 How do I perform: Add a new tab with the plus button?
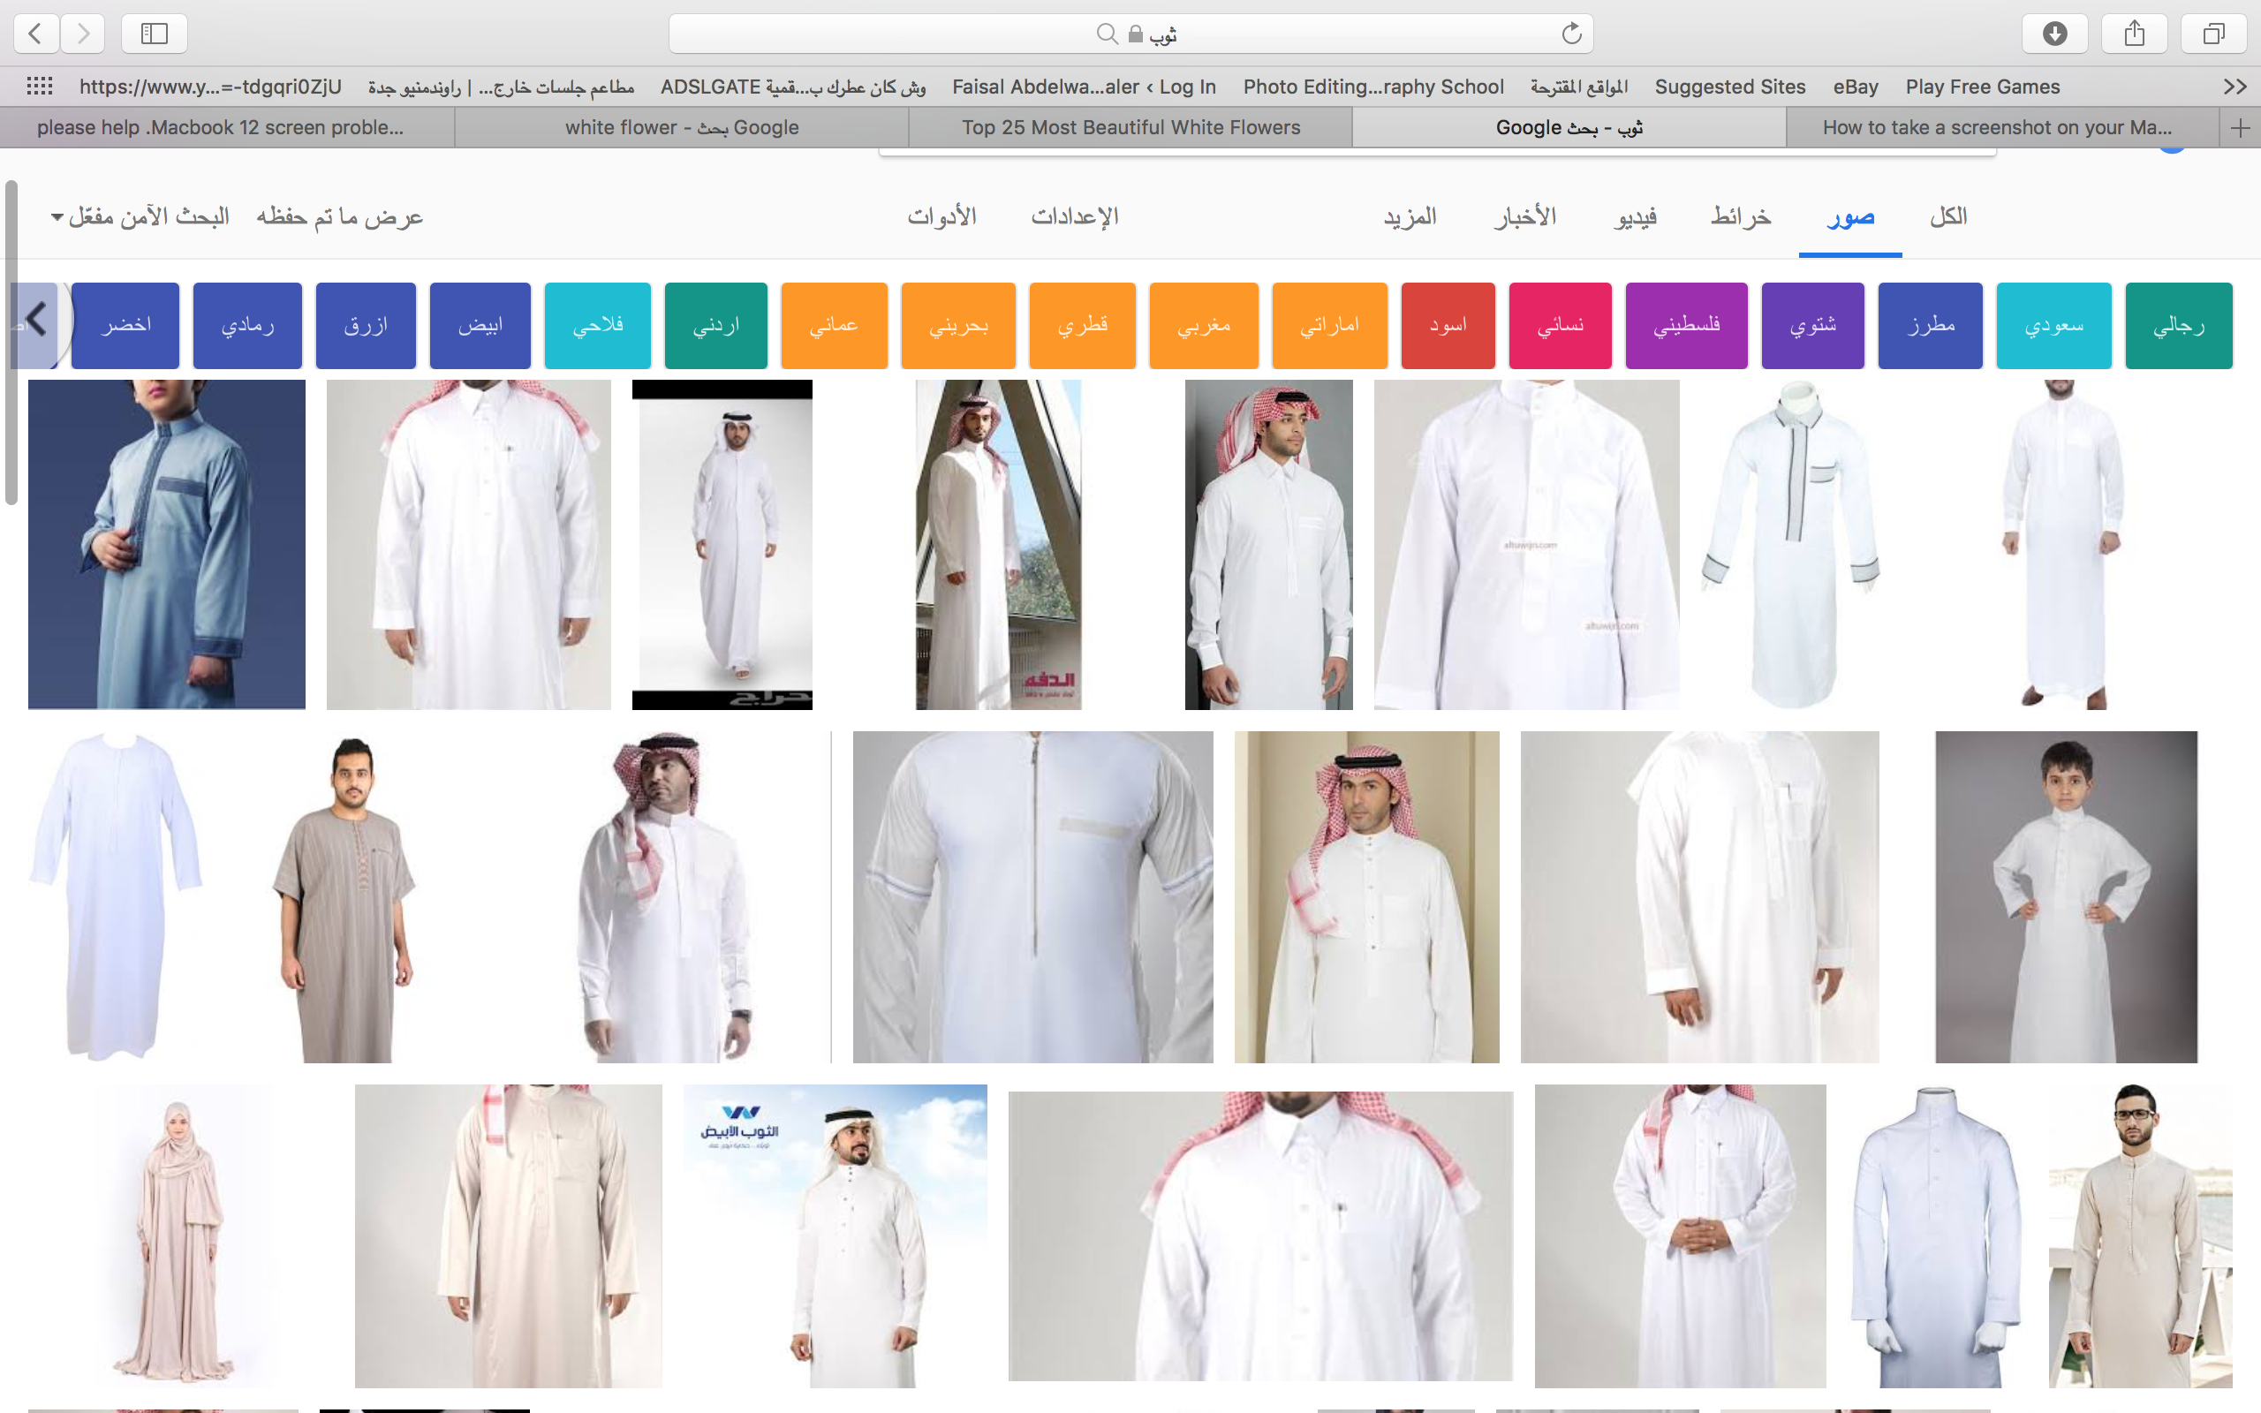(2240, 127)
